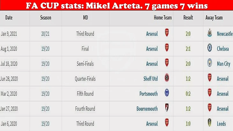Click the Newcastle club crest icon

(209, 33)
